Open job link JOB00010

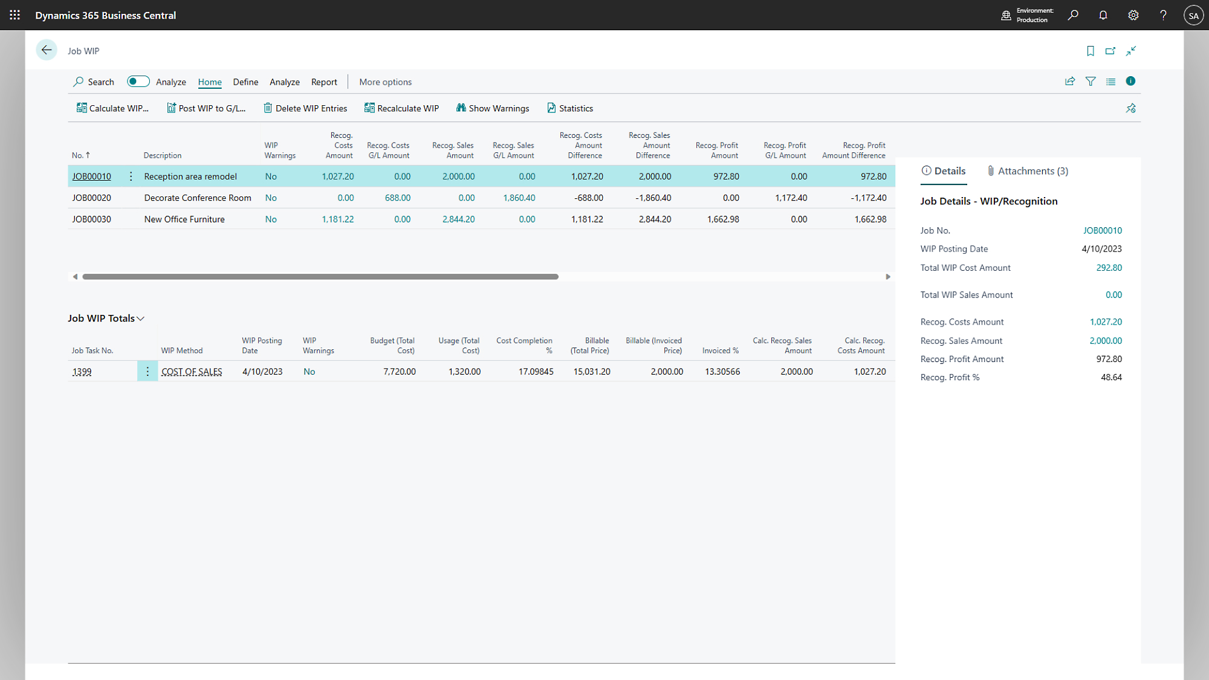tap(91, 176)
